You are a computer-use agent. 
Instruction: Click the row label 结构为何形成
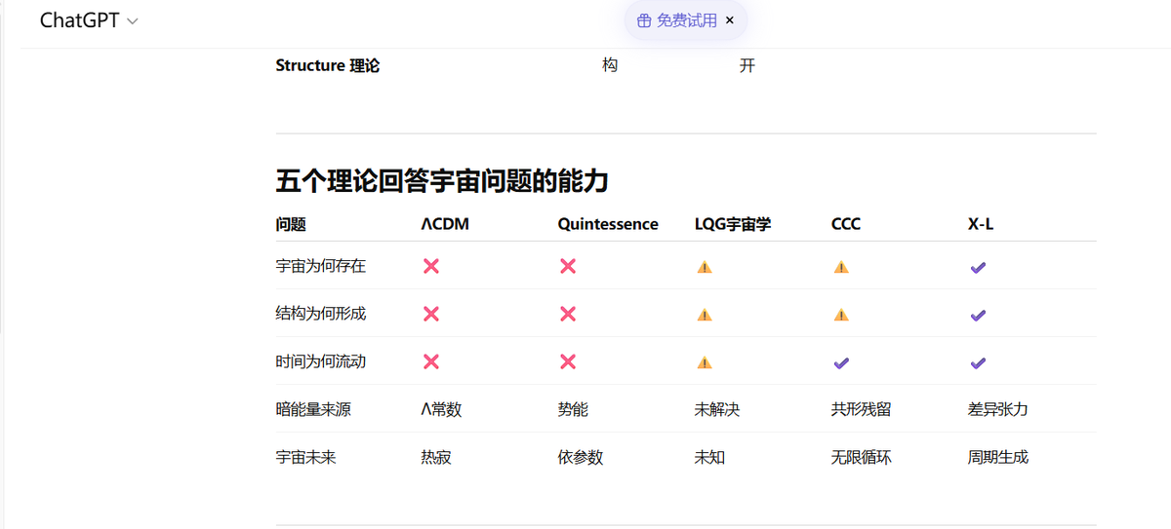click(321, 313)
